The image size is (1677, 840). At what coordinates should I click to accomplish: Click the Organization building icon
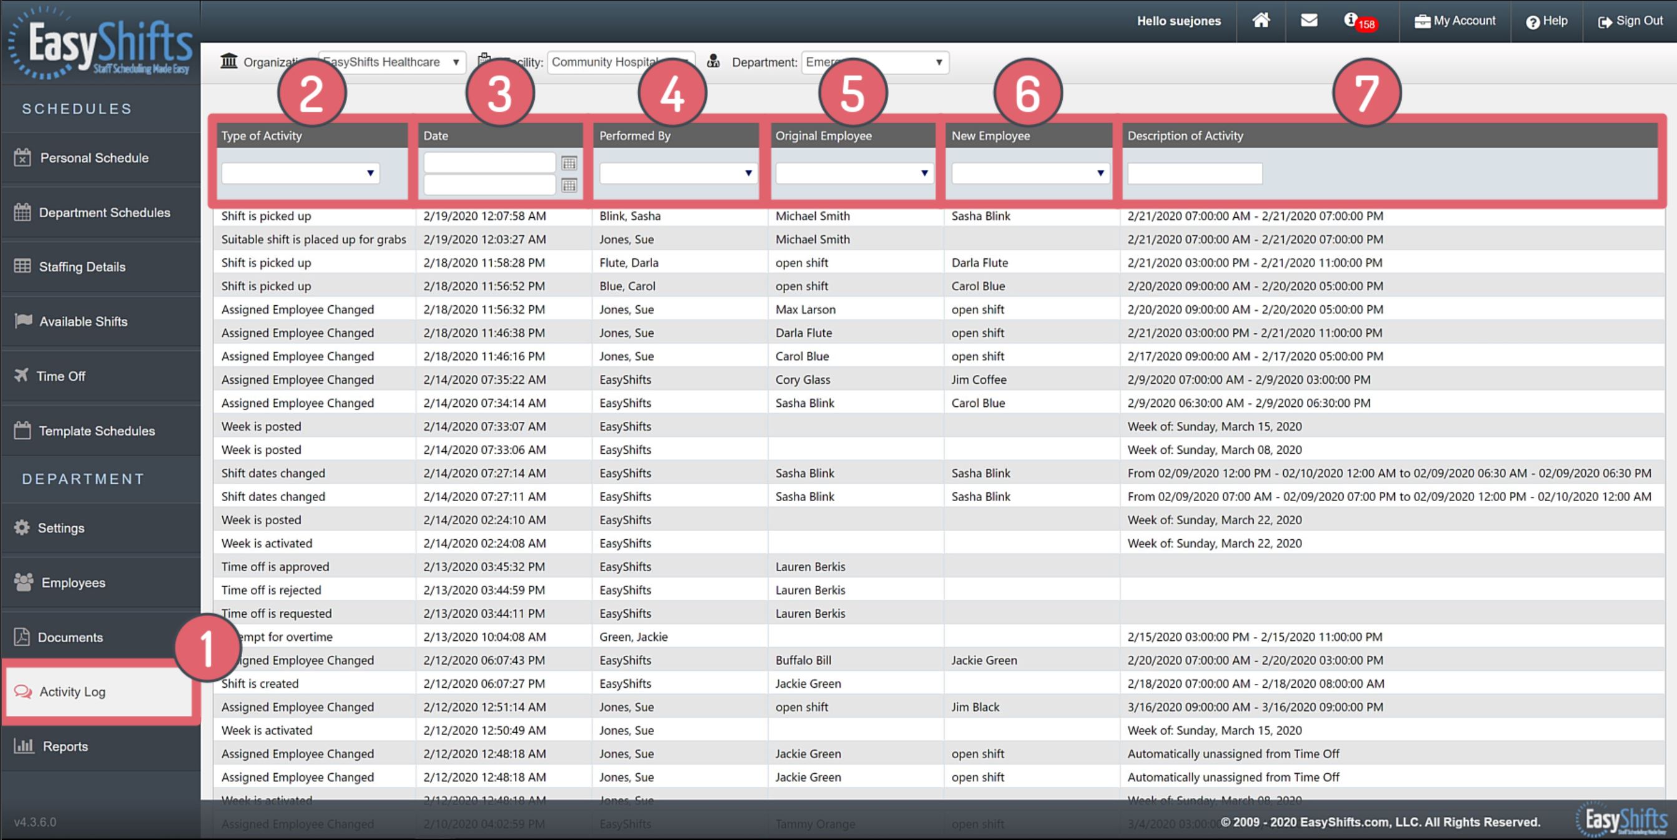tap(228, 62)
